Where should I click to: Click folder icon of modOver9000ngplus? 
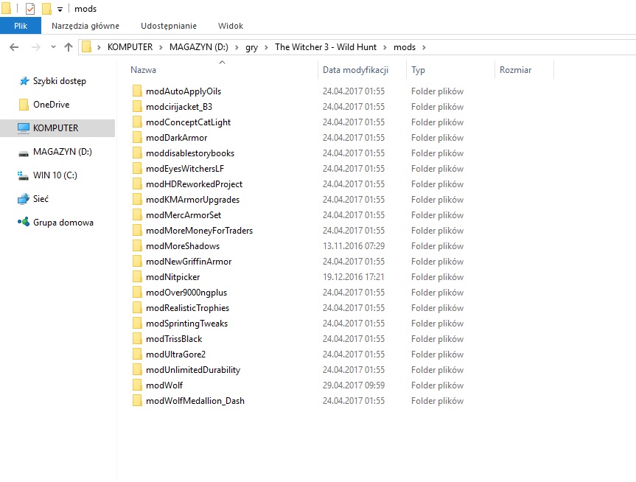click(x=137, y=292)
